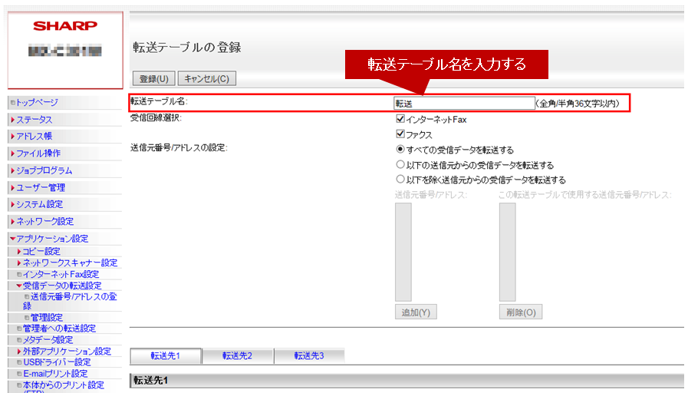The image size is (688, 393).
Task: Click the キャンセル(C) button
Action: coord(207,78)
